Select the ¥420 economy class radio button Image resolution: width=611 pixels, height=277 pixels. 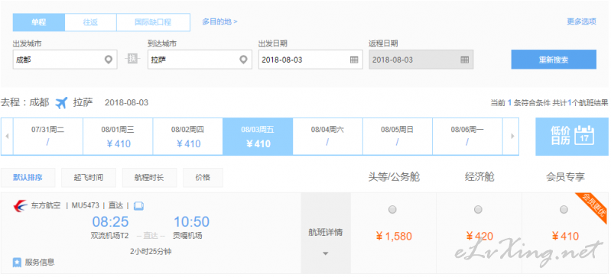[x=478, y=210]
